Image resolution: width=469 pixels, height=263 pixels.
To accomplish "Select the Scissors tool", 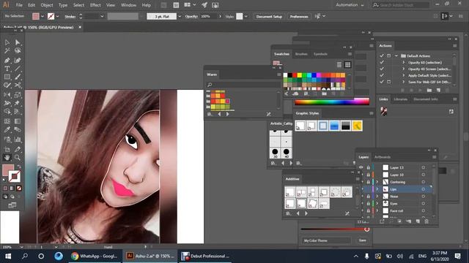I will [x=18, y=85].
